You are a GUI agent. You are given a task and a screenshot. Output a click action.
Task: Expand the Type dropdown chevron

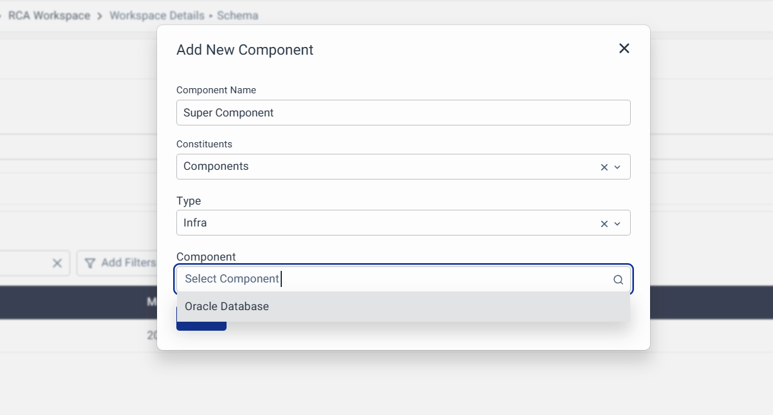click(x=617, y=224)
